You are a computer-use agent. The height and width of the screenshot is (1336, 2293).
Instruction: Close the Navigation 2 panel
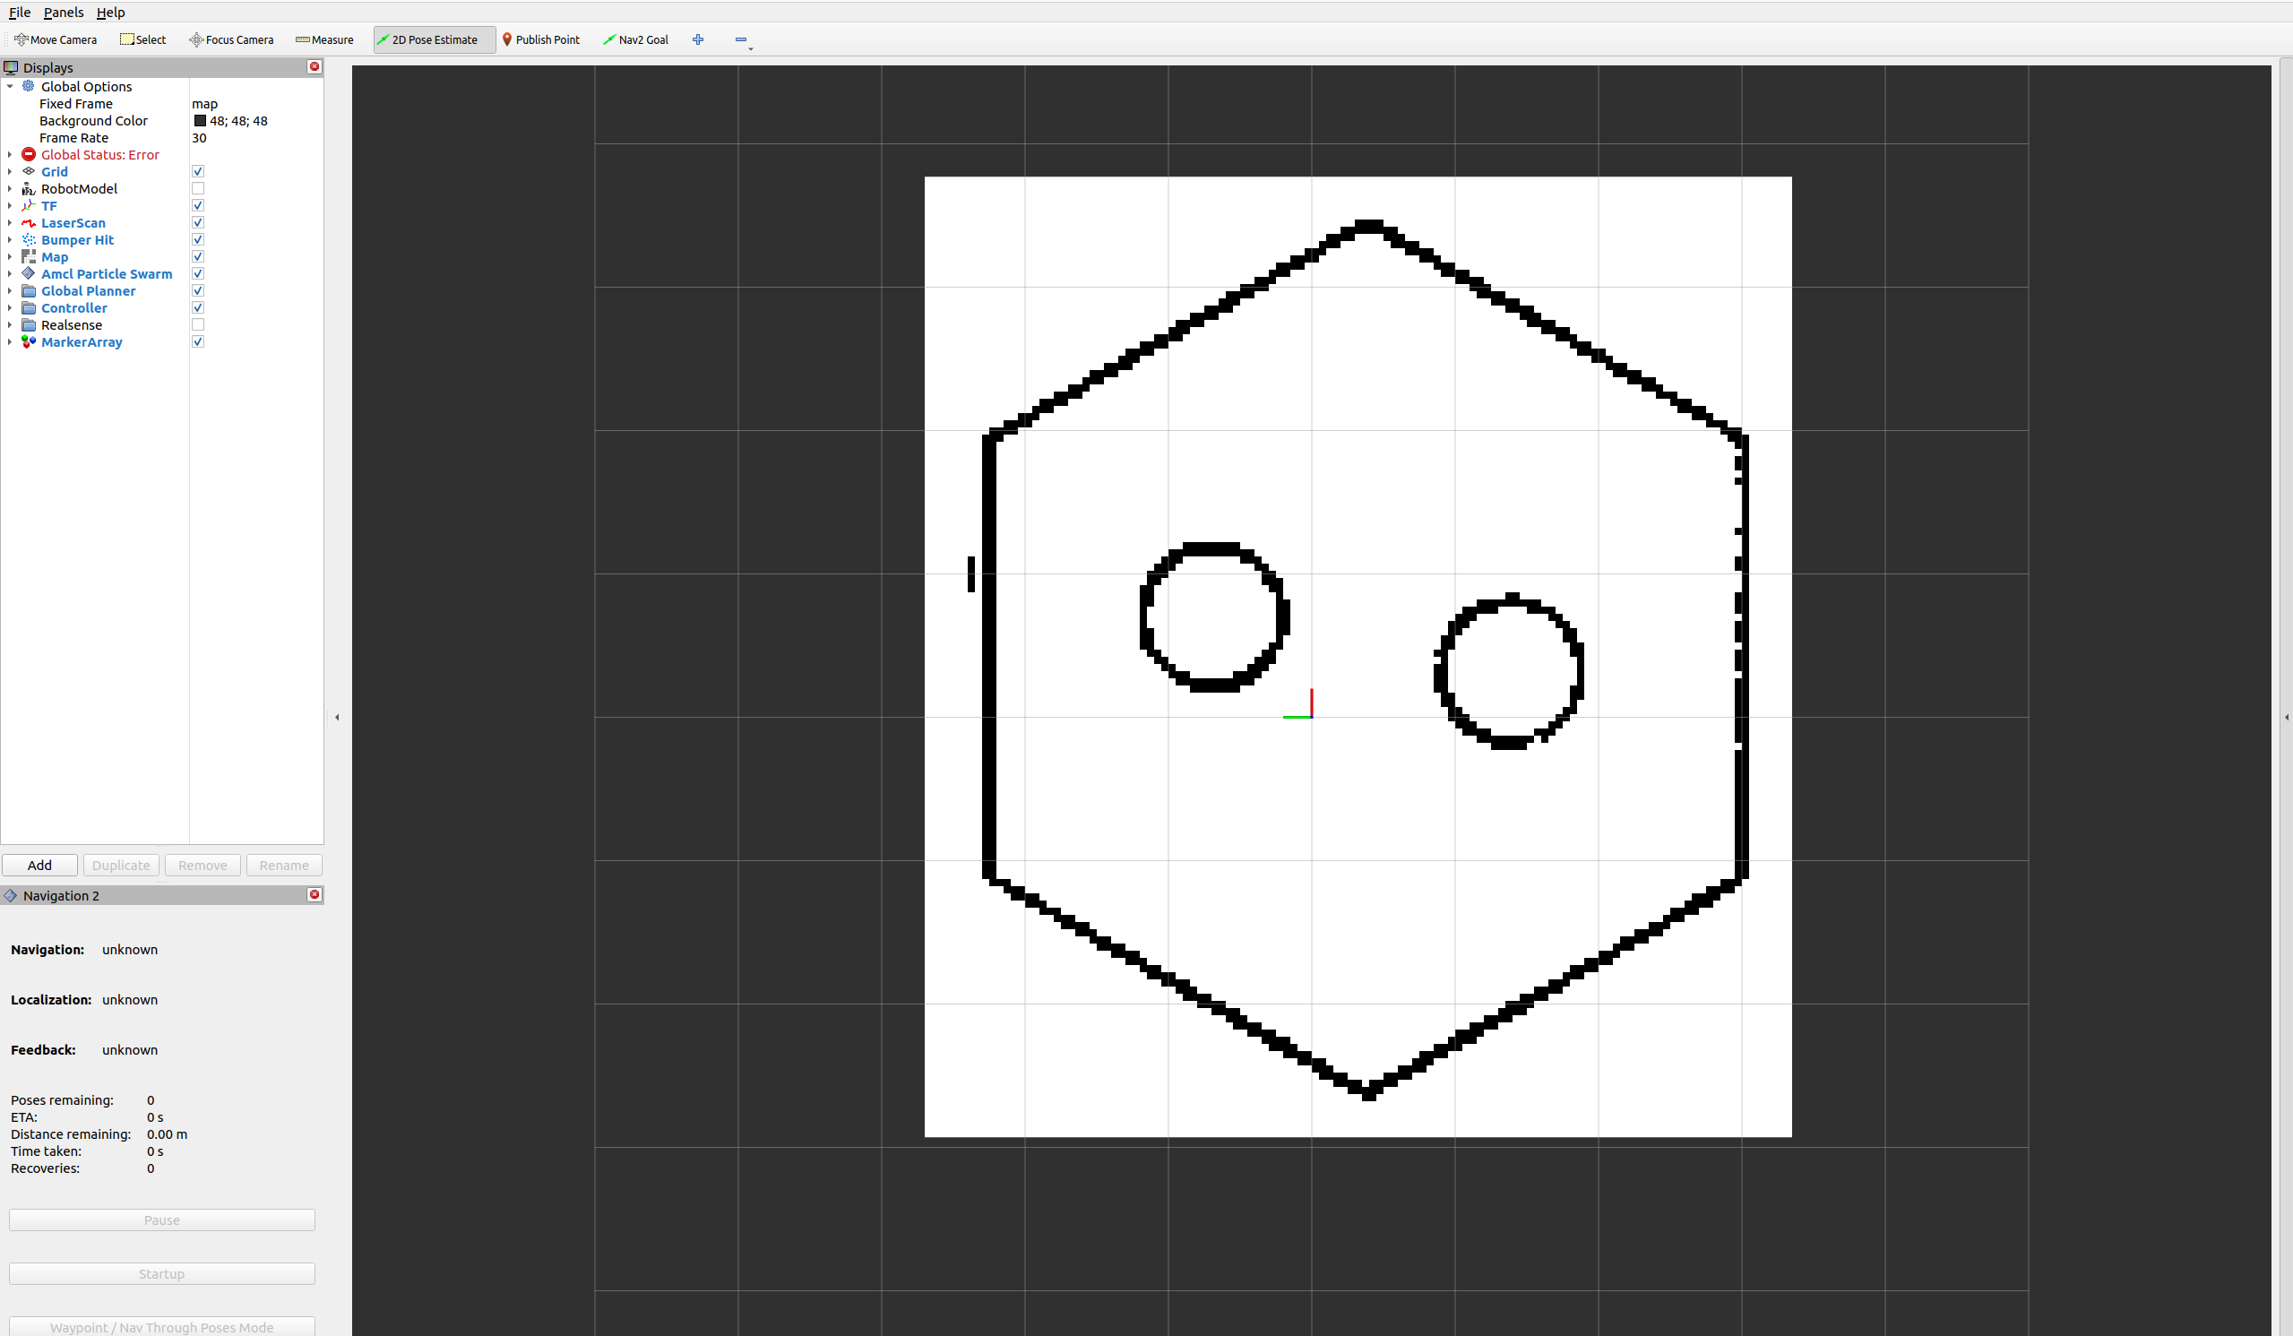[x=314, y=894]
